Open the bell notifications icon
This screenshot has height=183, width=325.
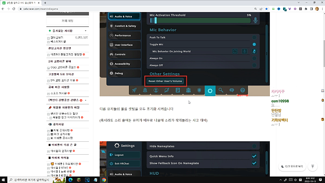click(x=145, y=90)
